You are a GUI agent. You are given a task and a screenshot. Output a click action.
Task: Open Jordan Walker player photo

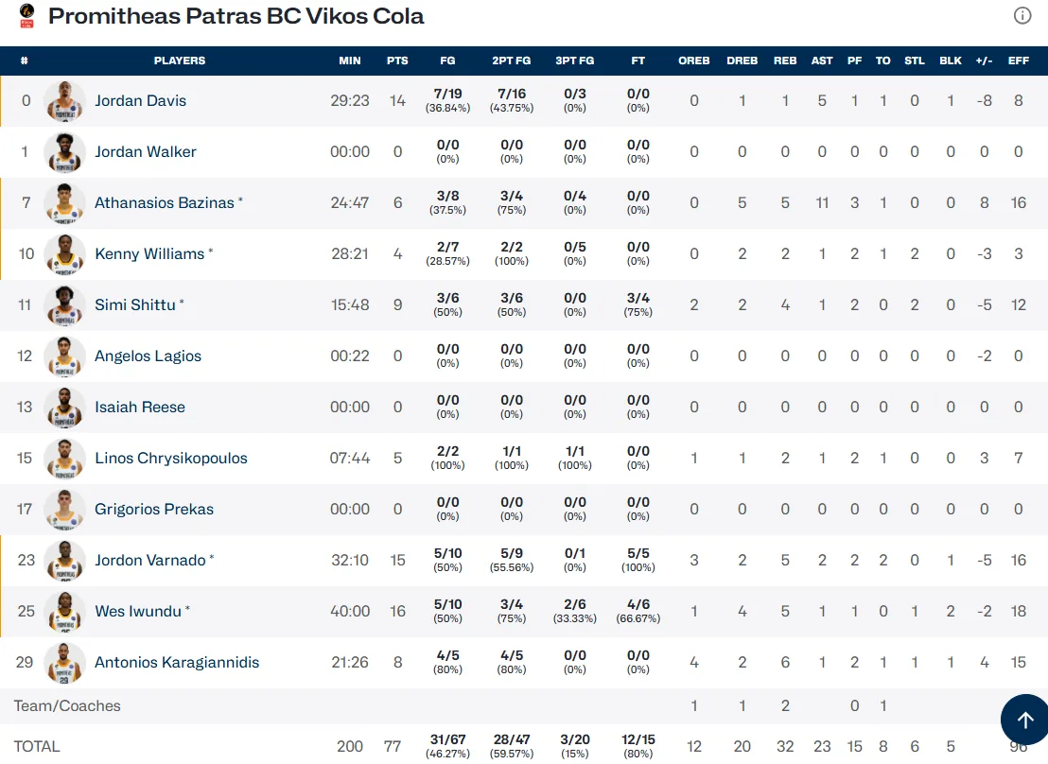(x=64, y=151)
